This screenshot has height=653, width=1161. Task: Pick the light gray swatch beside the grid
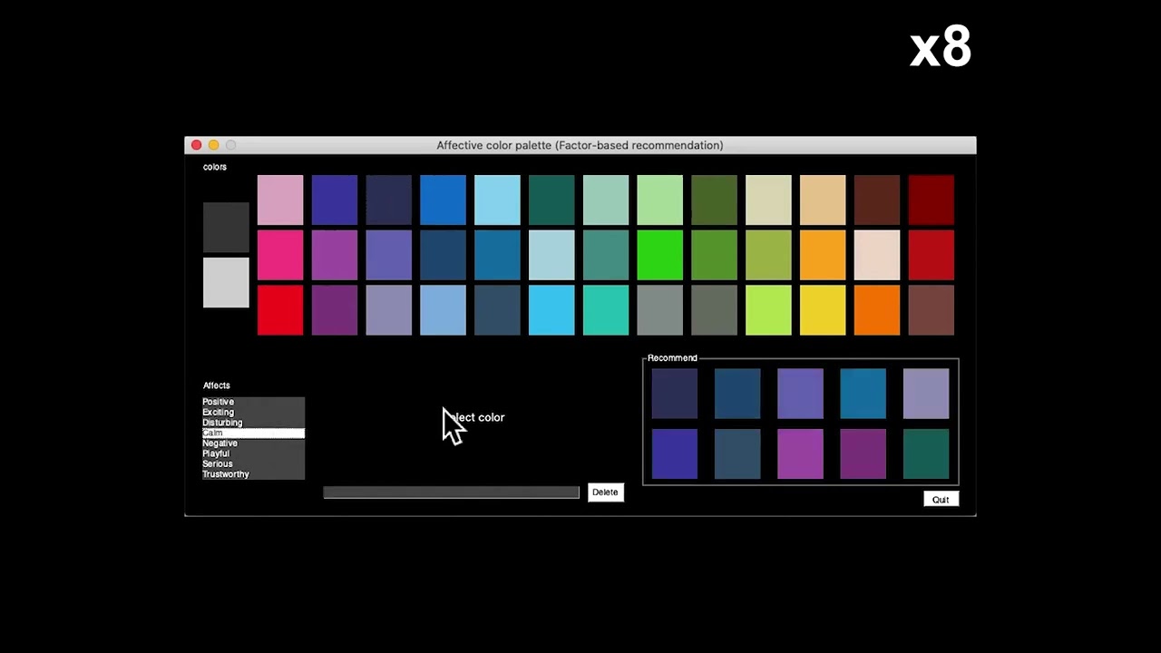pos(226,283)
